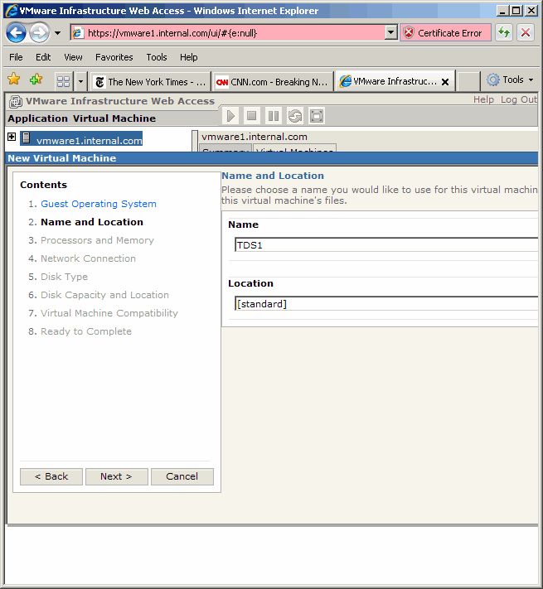The height and width of the screenshot is (589, 543).
Task: Expand the vmware1.internal.com tree node
Action: (12, 138)
